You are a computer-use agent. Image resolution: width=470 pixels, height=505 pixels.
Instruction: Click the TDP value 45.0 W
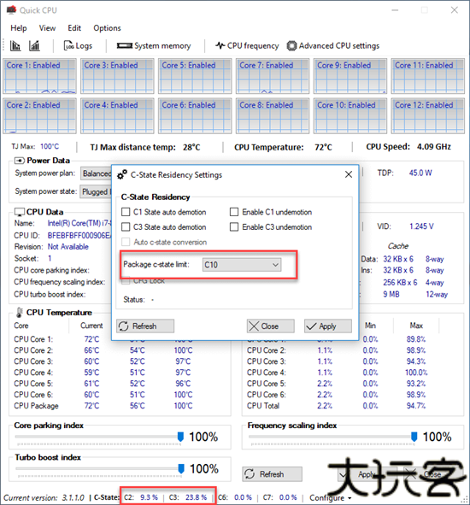(x=420, y=173)
